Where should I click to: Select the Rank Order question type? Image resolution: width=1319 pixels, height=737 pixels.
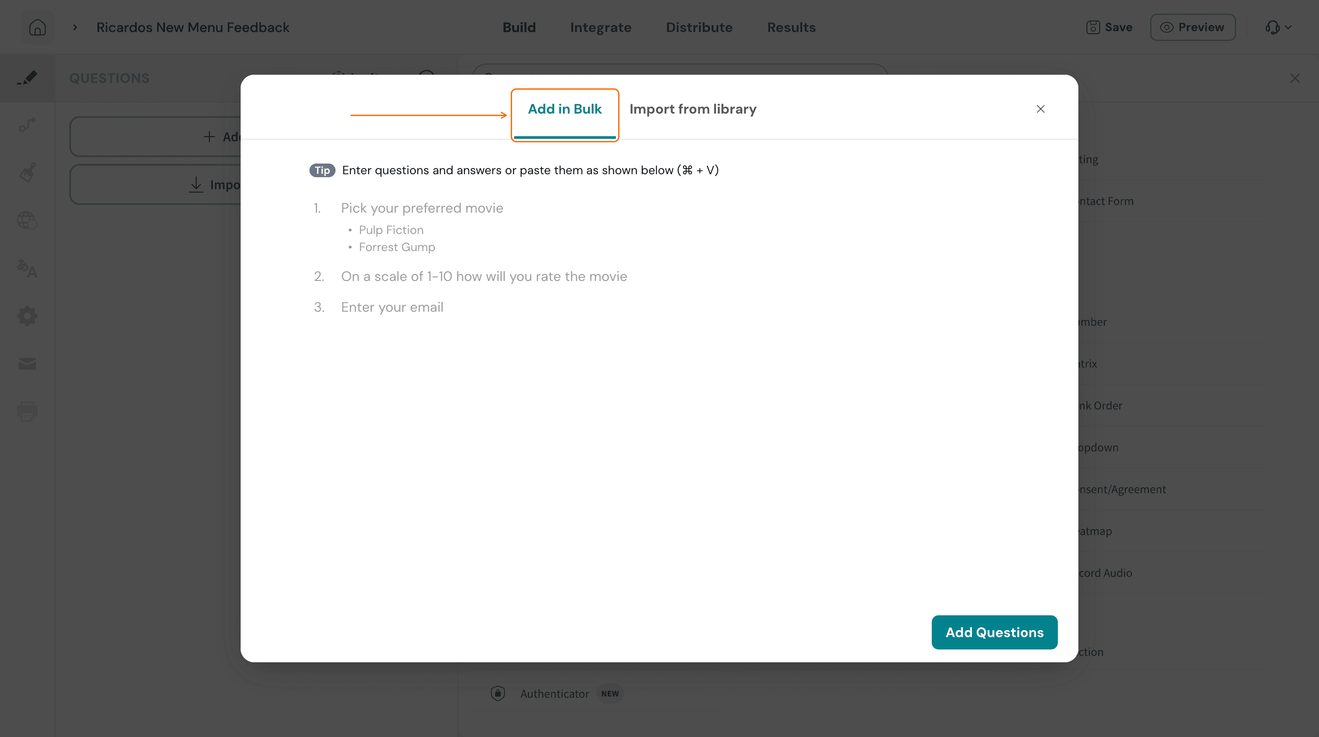[1100, 406]
